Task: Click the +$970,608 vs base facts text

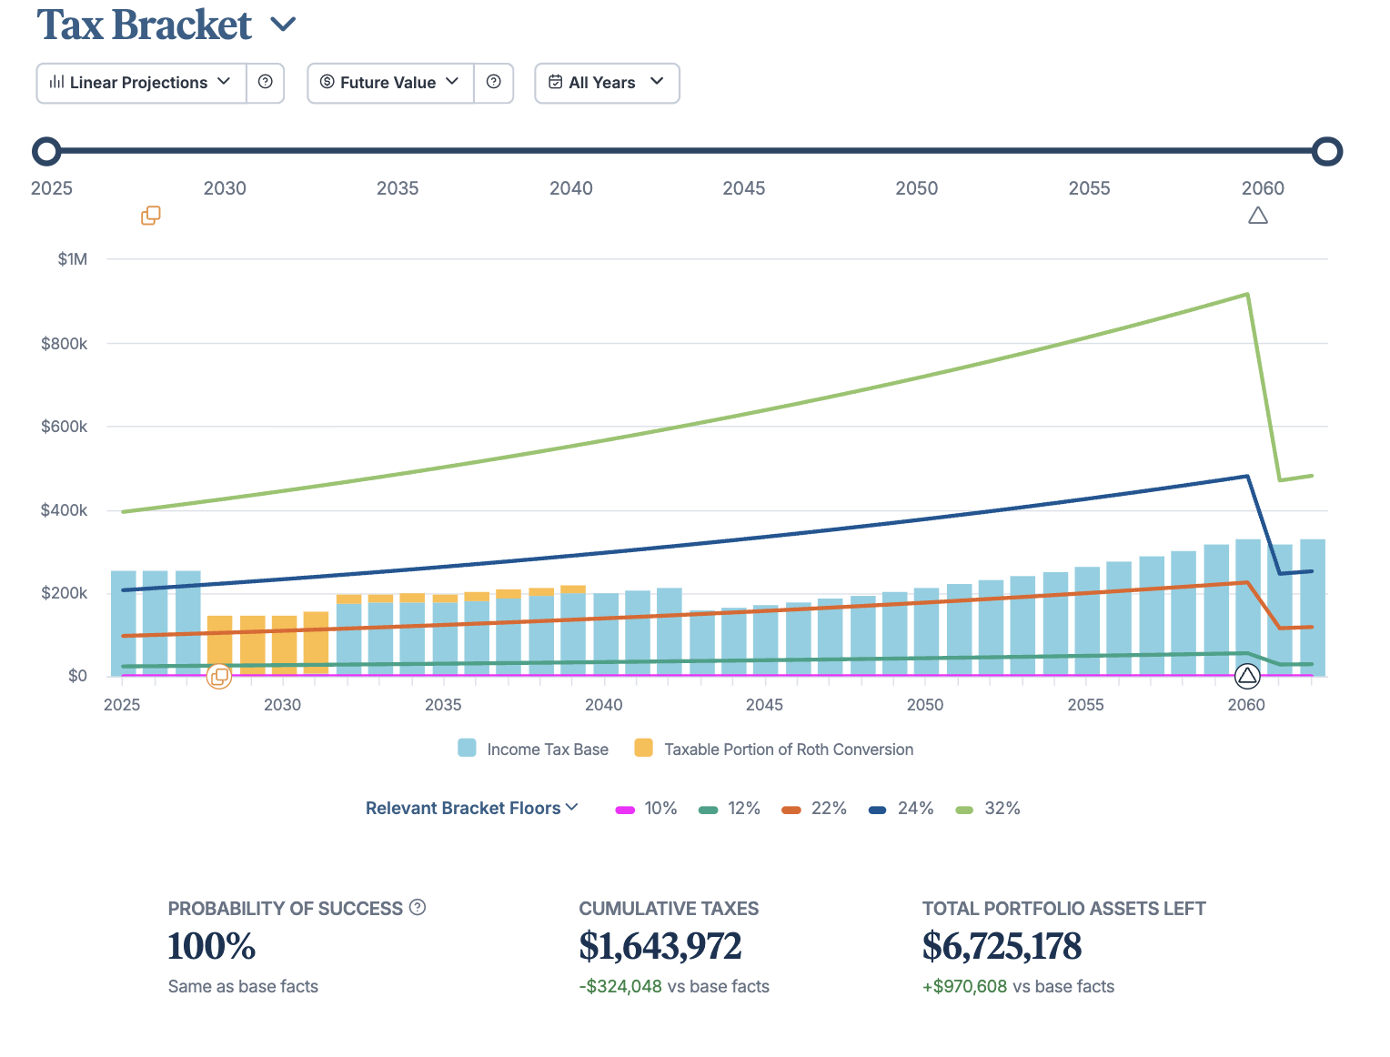Action: coord(1018,986)
